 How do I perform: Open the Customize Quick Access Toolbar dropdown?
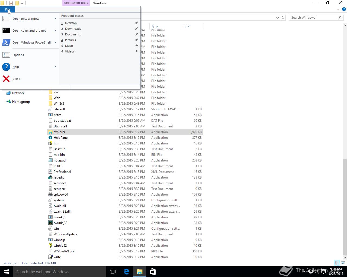click(22, 3)
